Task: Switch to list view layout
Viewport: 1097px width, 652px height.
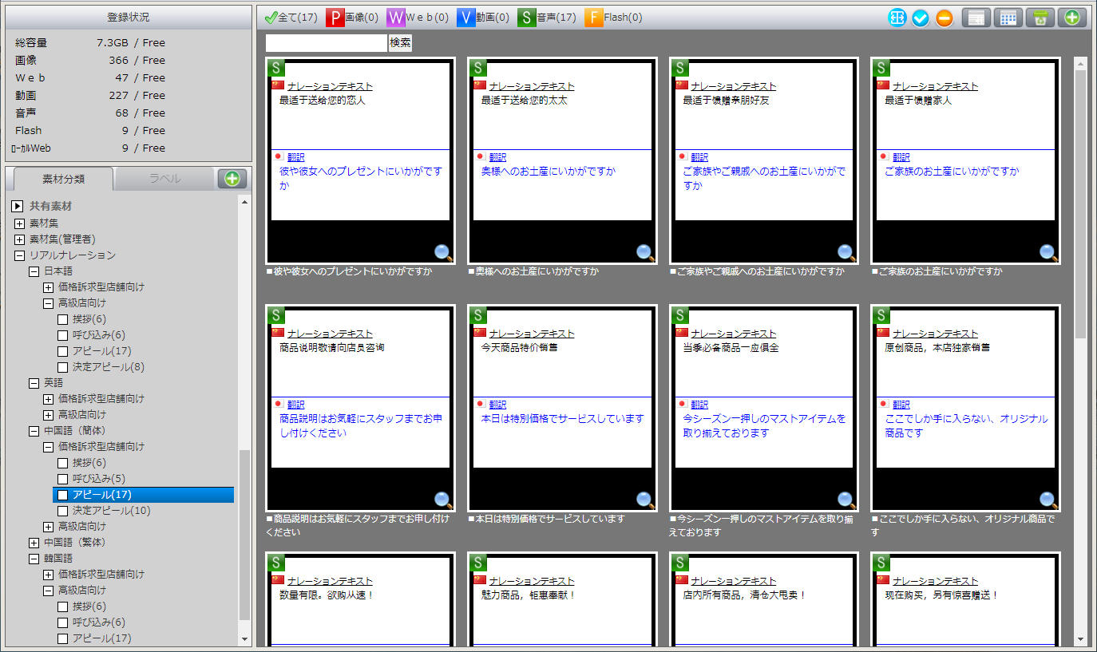Action: (976, 18)
